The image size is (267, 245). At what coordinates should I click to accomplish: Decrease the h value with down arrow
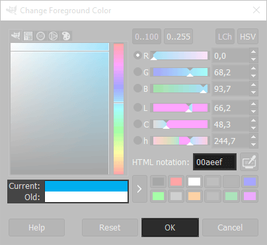pyautogui.click(x=254, y=145)
